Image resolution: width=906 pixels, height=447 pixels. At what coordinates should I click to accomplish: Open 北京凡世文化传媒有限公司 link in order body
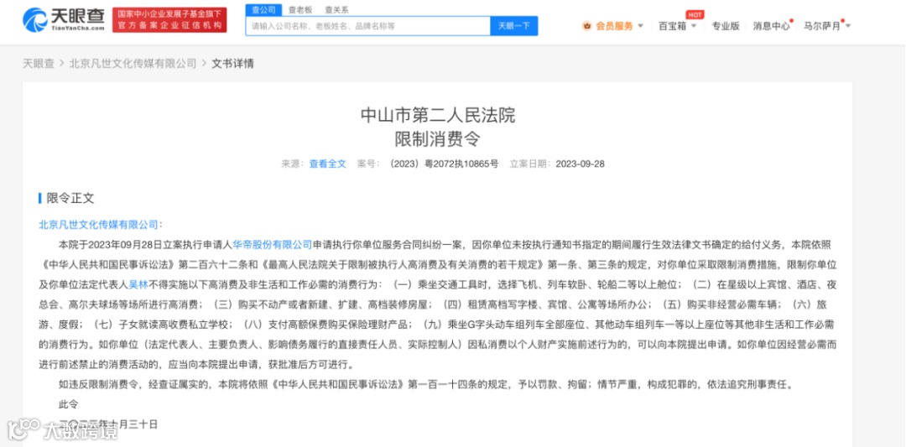98,225
